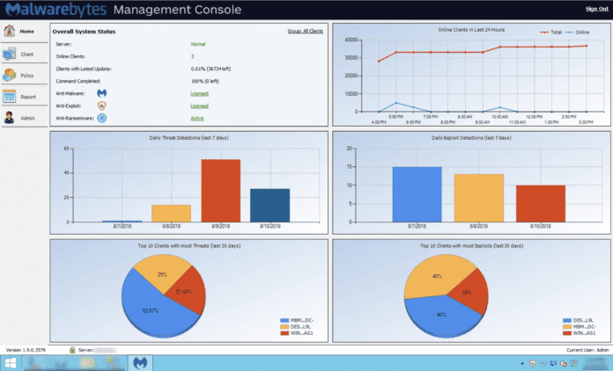Click the volume icon in system tray
This screenshot has width=613, height=371.
[564, 363]
